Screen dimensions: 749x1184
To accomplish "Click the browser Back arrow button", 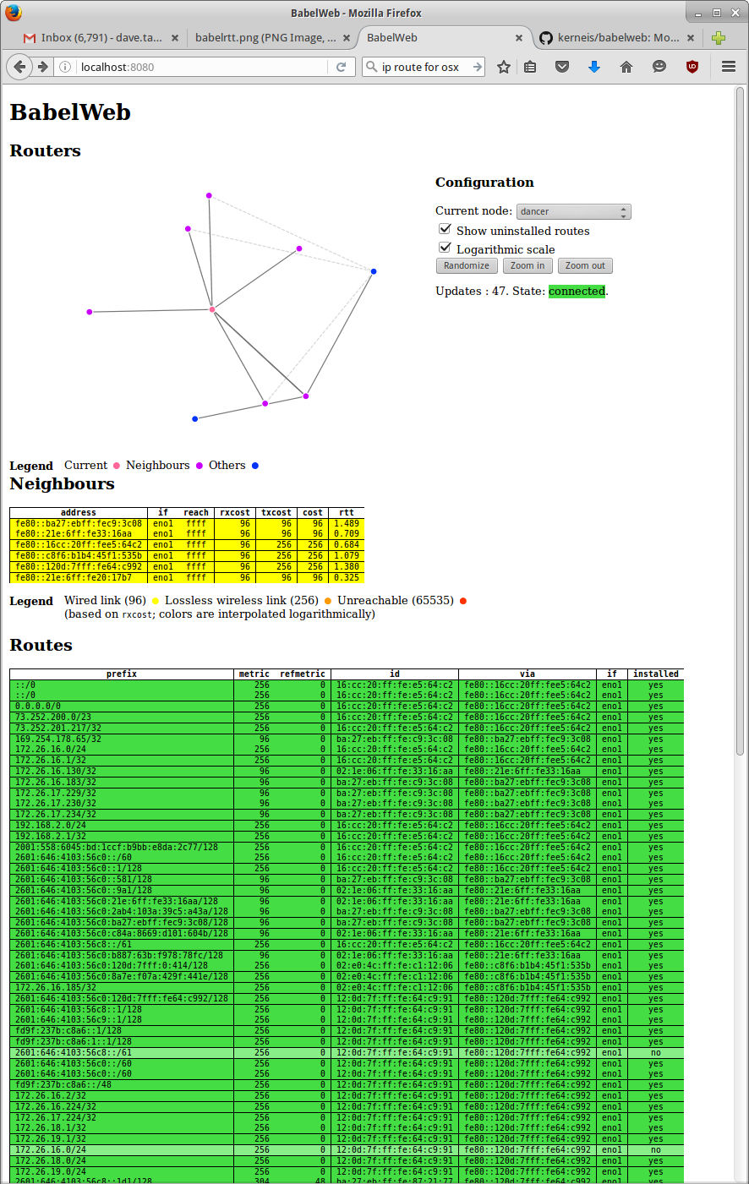I will click(x=20, y=67).
